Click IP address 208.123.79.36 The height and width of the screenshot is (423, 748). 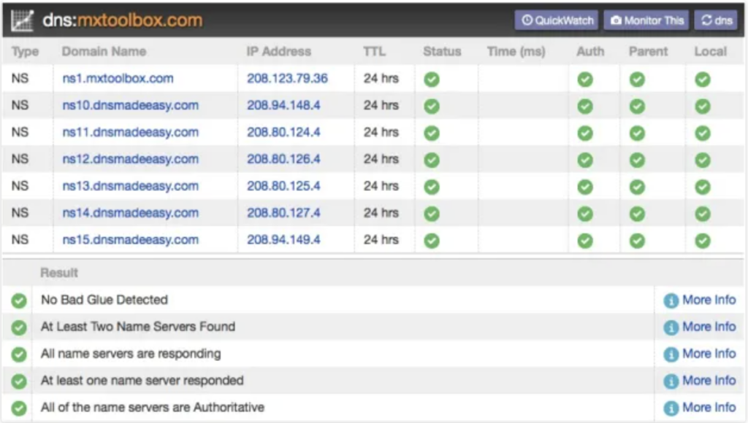[x=287, y=79]
